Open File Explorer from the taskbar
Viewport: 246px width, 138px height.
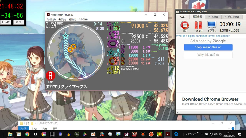pyautogui.click(x=10, y=134)
